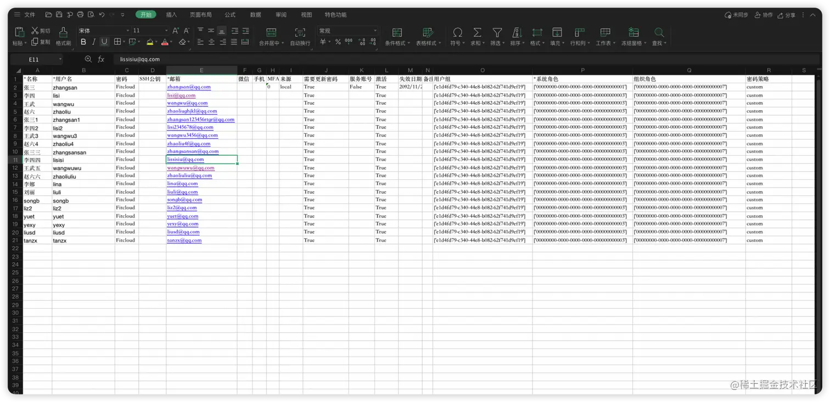Toggle Bold formatting
The image size is (830, 402).
(83, 42)
